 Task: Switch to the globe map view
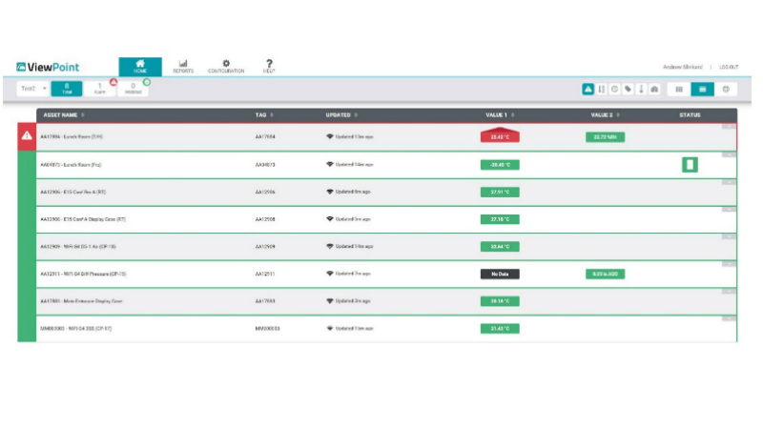coord(727,89)
